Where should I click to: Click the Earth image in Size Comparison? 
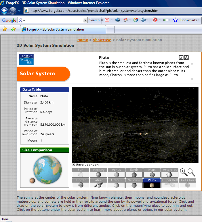47,170
